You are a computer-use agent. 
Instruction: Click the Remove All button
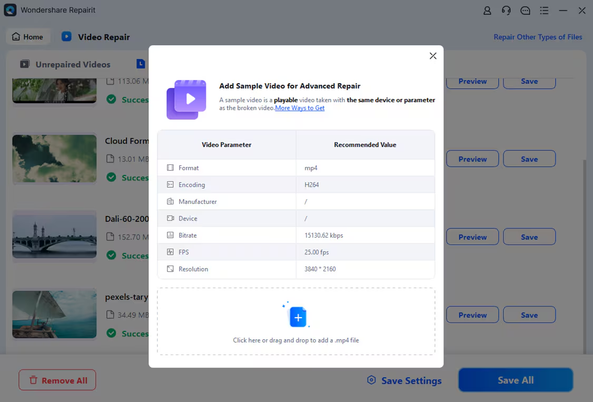click(57, 380)
